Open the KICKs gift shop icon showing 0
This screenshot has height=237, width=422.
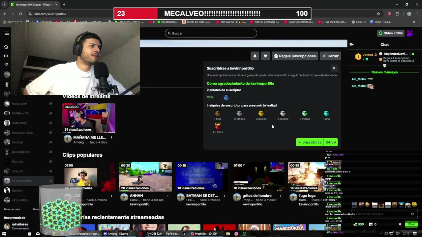[373, 224]
